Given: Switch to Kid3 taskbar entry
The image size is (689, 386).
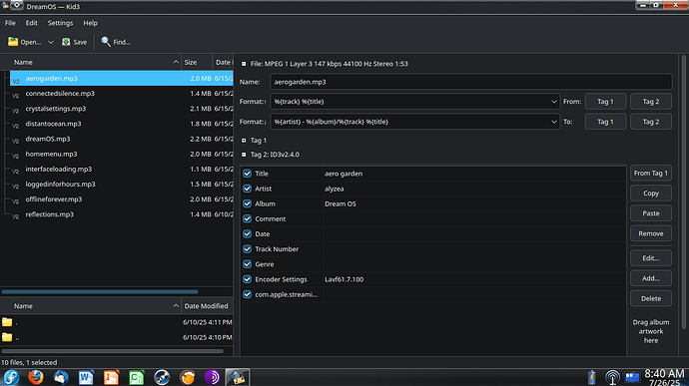Looking at the screenshot, I should click(x=238, y=377).
